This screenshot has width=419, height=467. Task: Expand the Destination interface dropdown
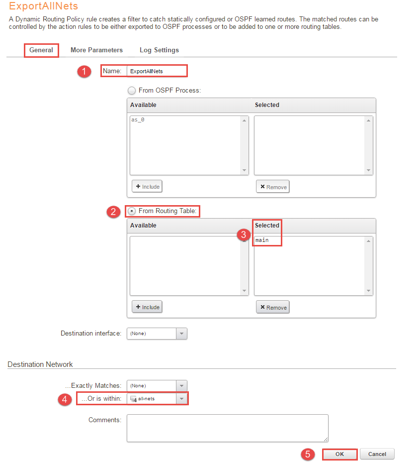pos(157,334)
